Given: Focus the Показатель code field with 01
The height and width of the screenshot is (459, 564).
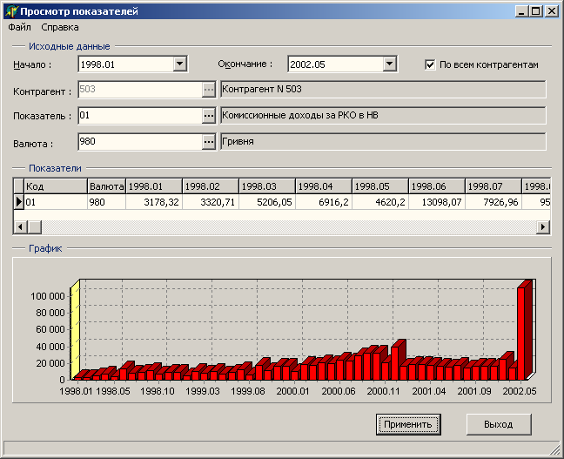Looking at the screenshot, I should coord(140,116).
